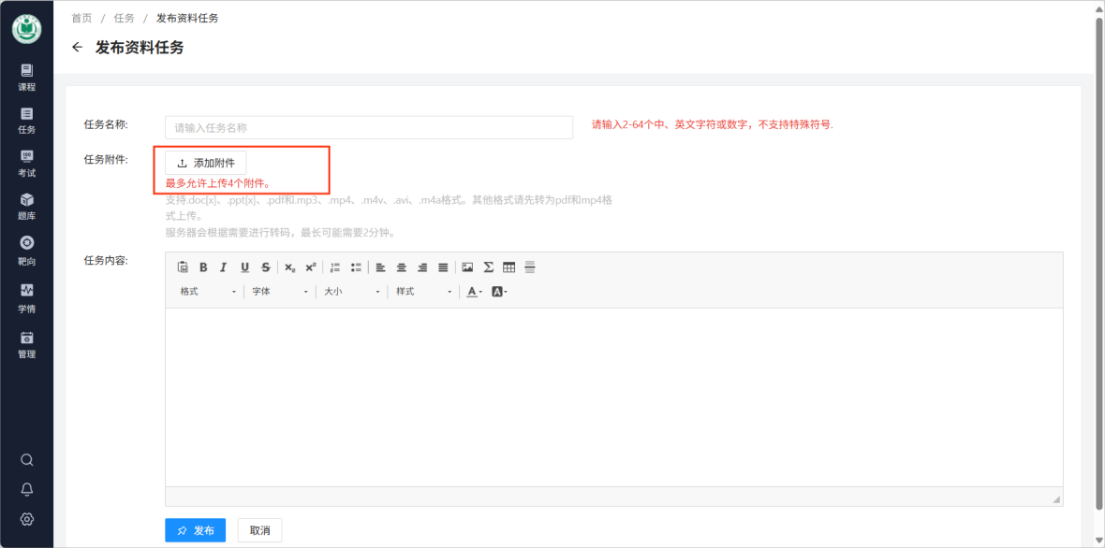The image size is (1105, 548).
Task: Open 管理 in the sidebar
Action: point(27,345)
